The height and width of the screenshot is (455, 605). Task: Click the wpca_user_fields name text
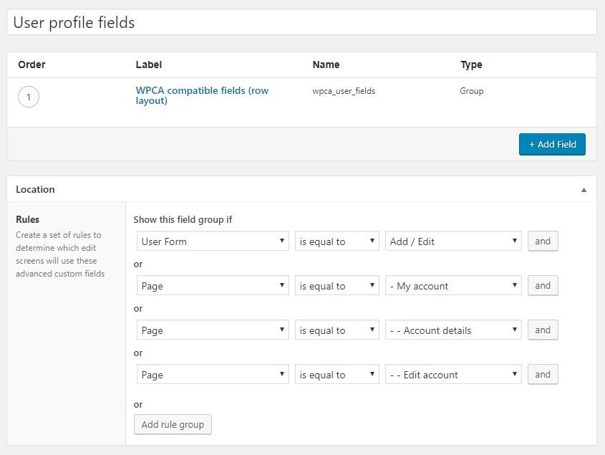[344, 91]
